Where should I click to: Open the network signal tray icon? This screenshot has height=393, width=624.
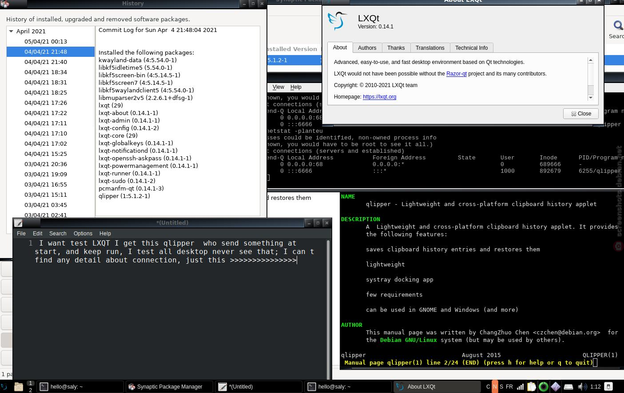point(520,387)
